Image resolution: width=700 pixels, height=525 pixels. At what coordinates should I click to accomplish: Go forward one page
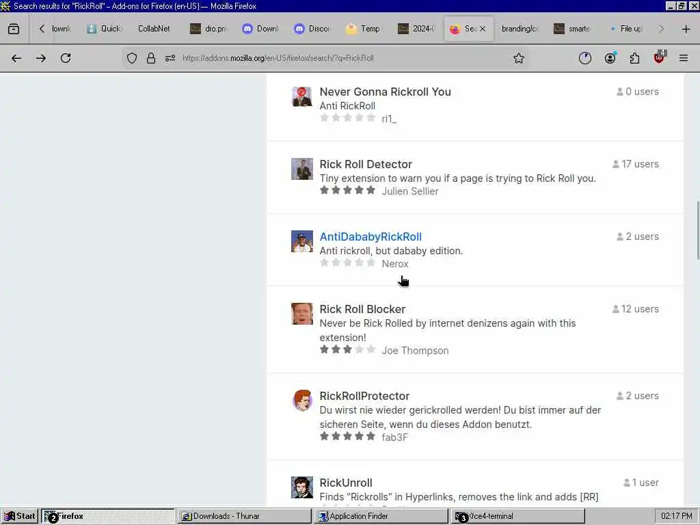[41, 58]
